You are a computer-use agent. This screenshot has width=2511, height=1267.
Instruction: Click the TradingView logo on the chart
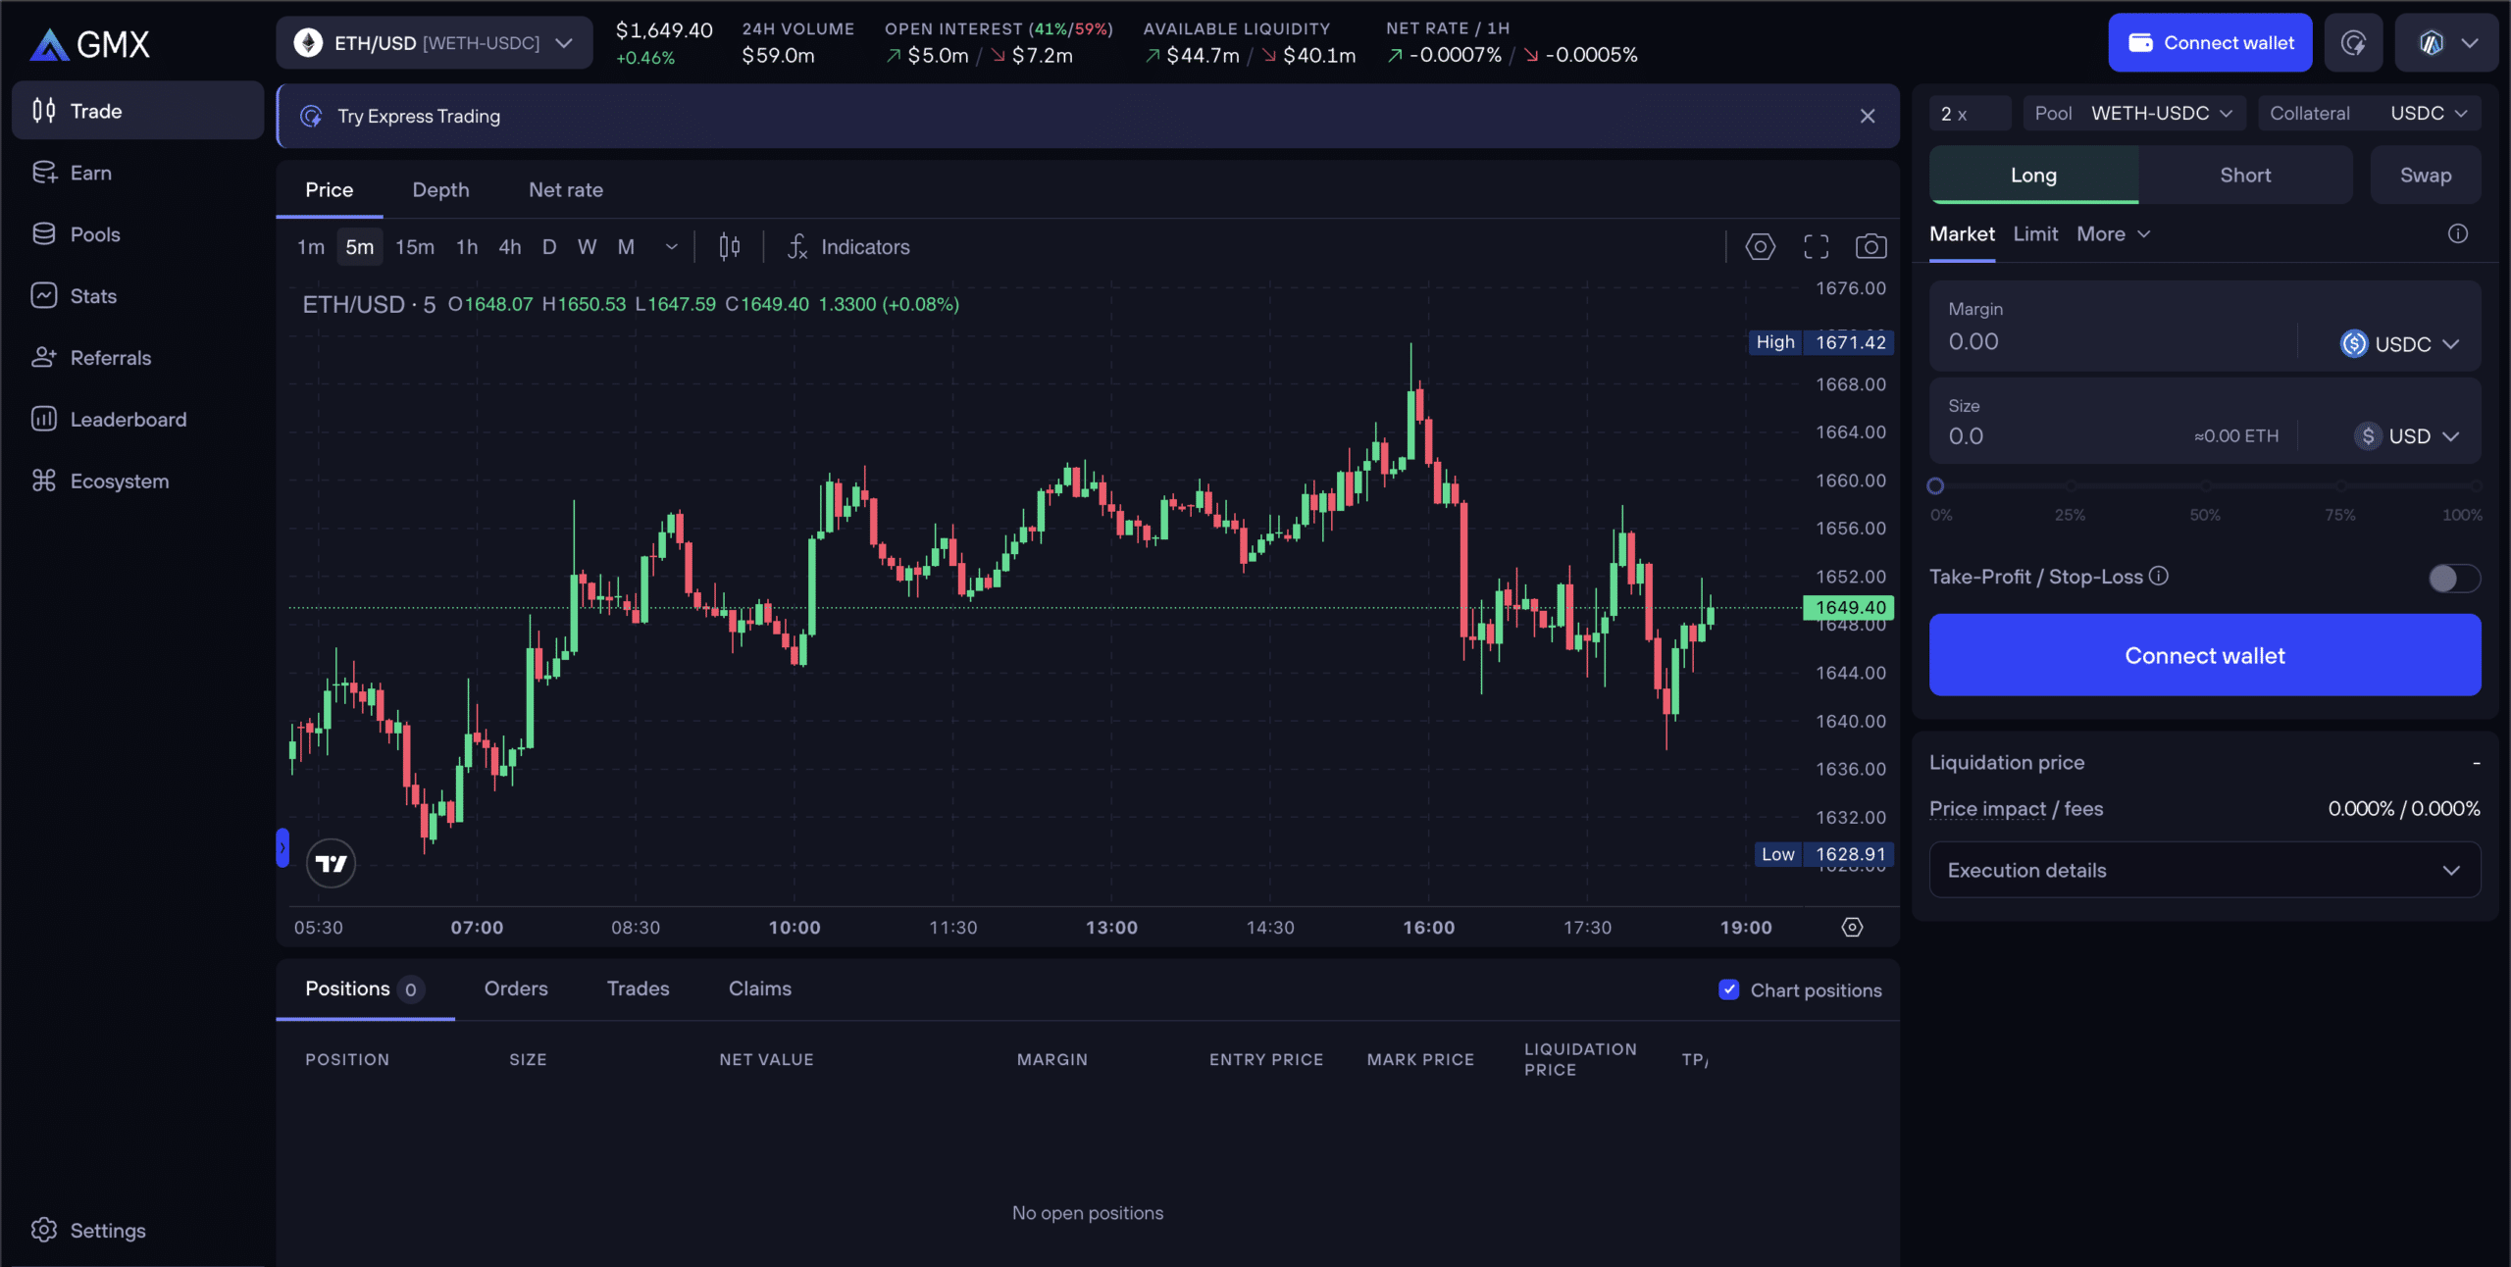(331, 863)
